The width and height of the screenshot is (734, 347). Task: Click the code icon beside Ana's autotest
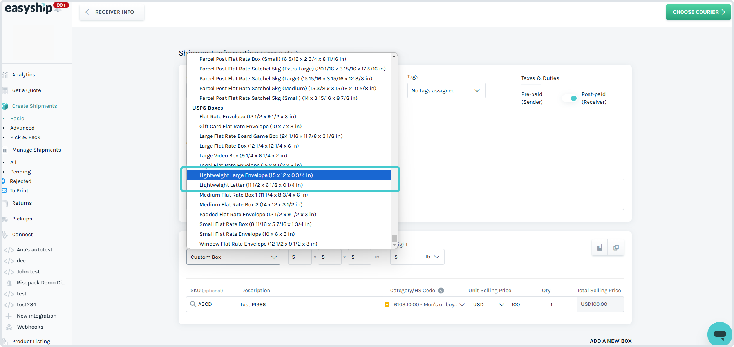(x=9, y=250)
